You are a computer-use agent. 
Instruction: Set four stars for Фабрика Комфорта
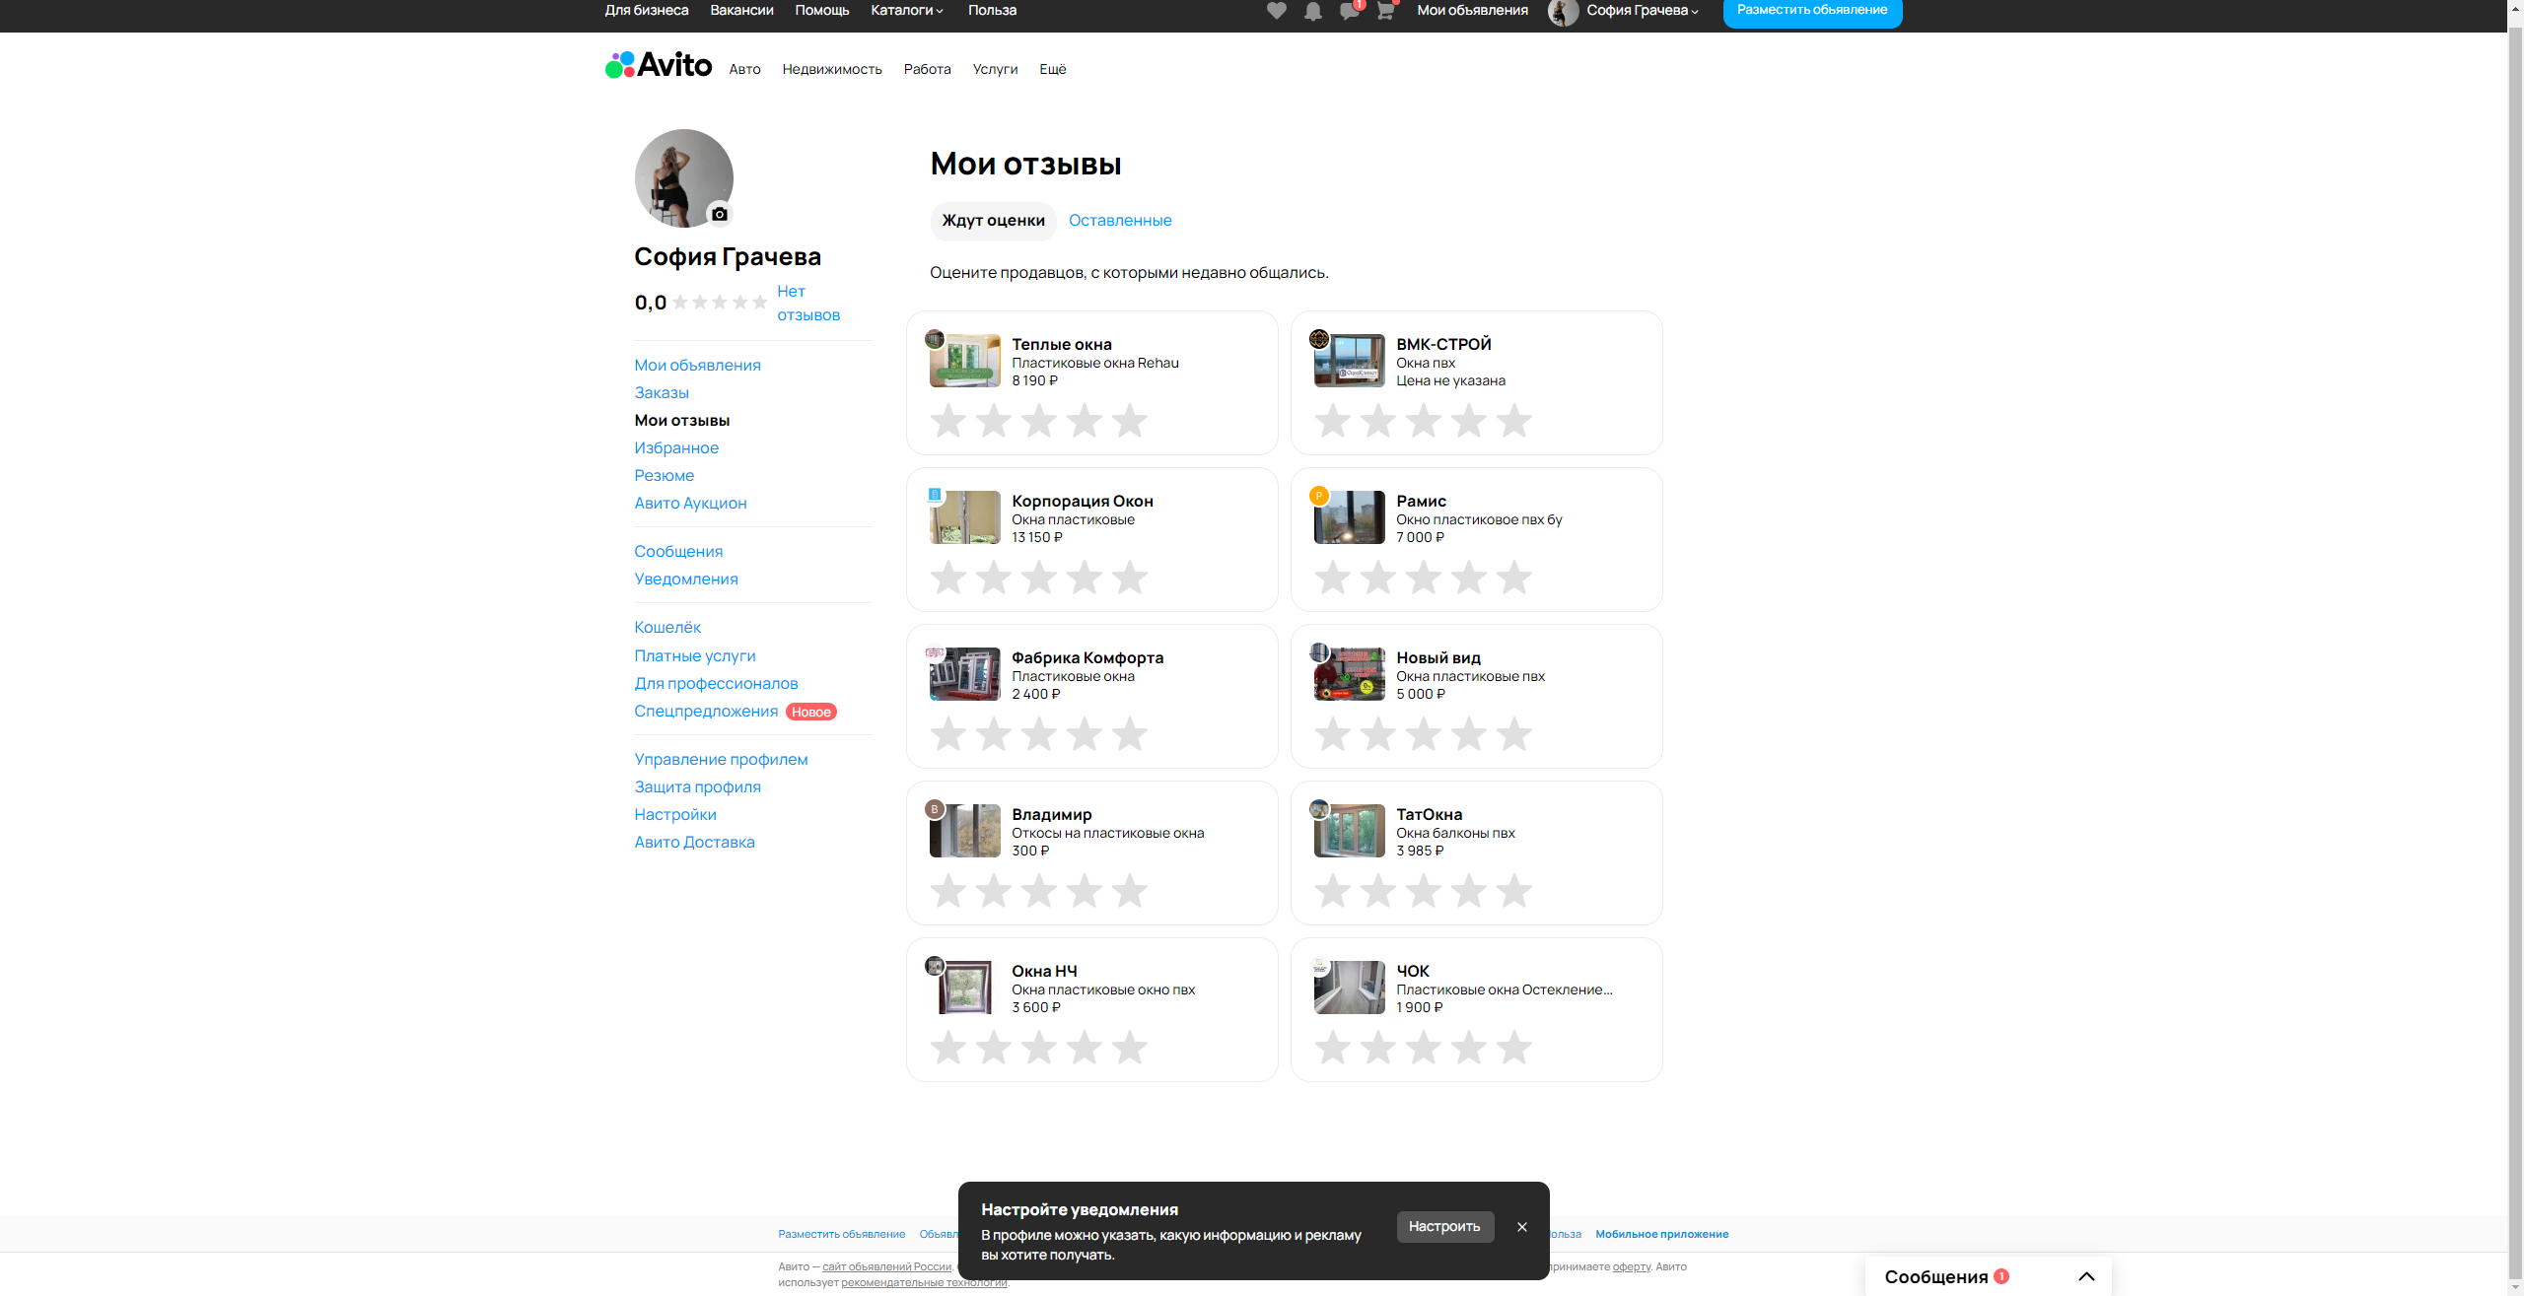pos(1084,734)
